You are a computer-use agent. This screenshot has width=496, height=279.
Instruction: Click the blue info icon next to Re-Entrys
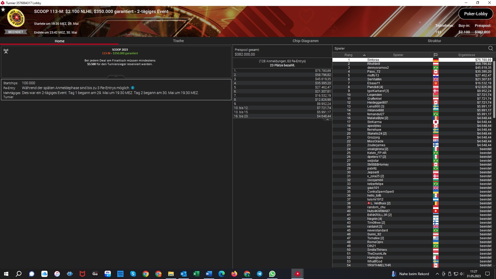tap(133, 88)
